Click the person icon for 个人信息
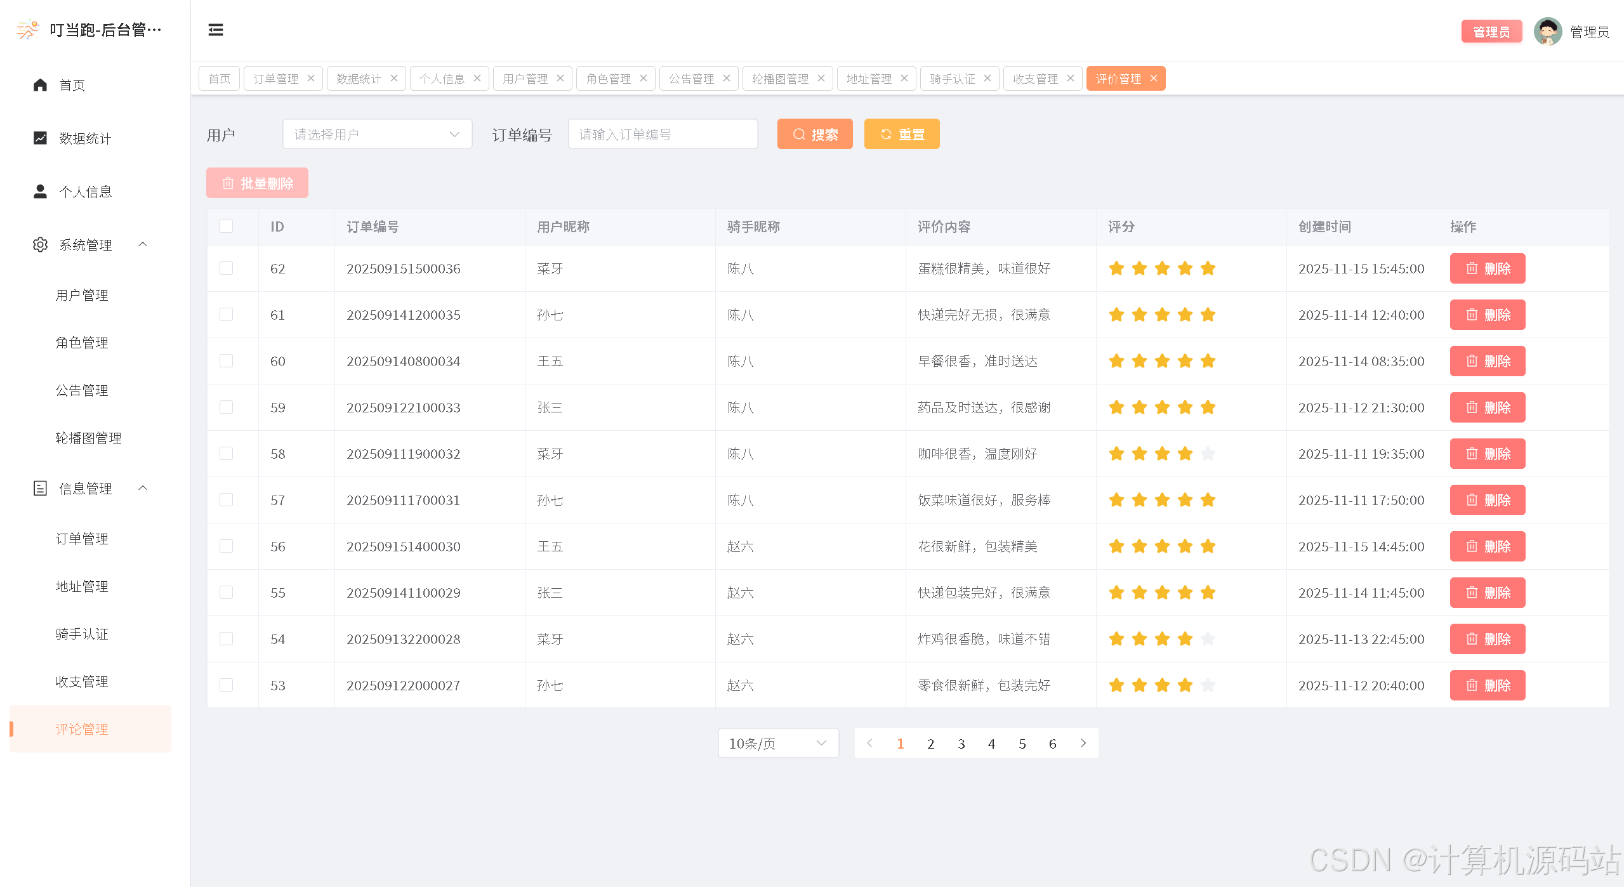This screenshot has width=1624, height=887. click(x=40, y=192)
